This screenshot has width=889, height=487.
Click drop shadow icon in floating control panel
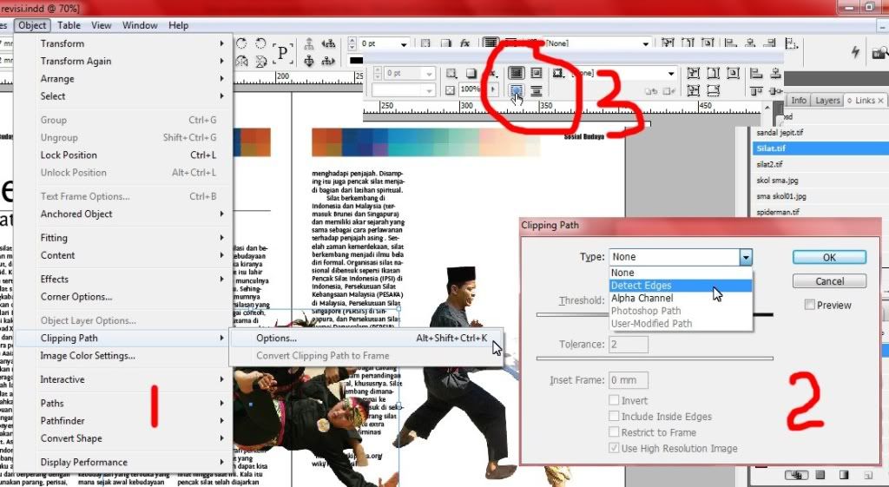coord(471,73)
